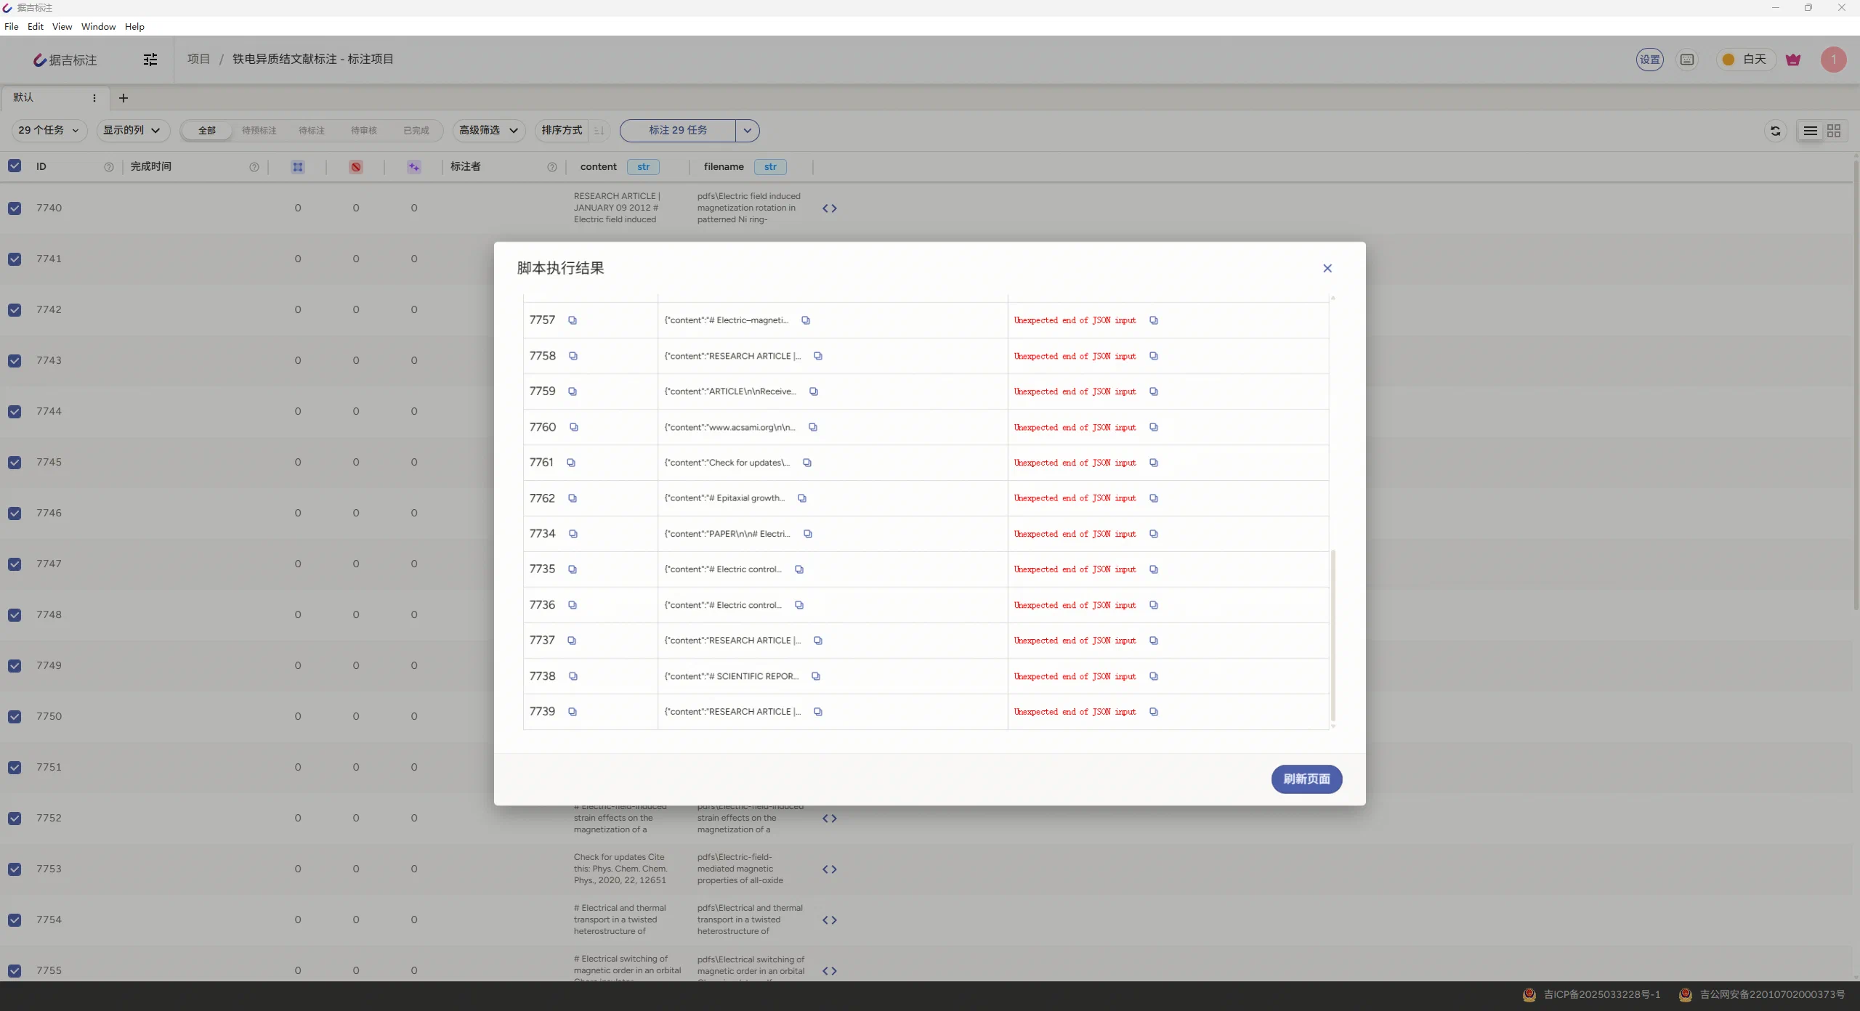Select the 已完成 filter tab
The image size is (1860, 1011).
(416, 131)
